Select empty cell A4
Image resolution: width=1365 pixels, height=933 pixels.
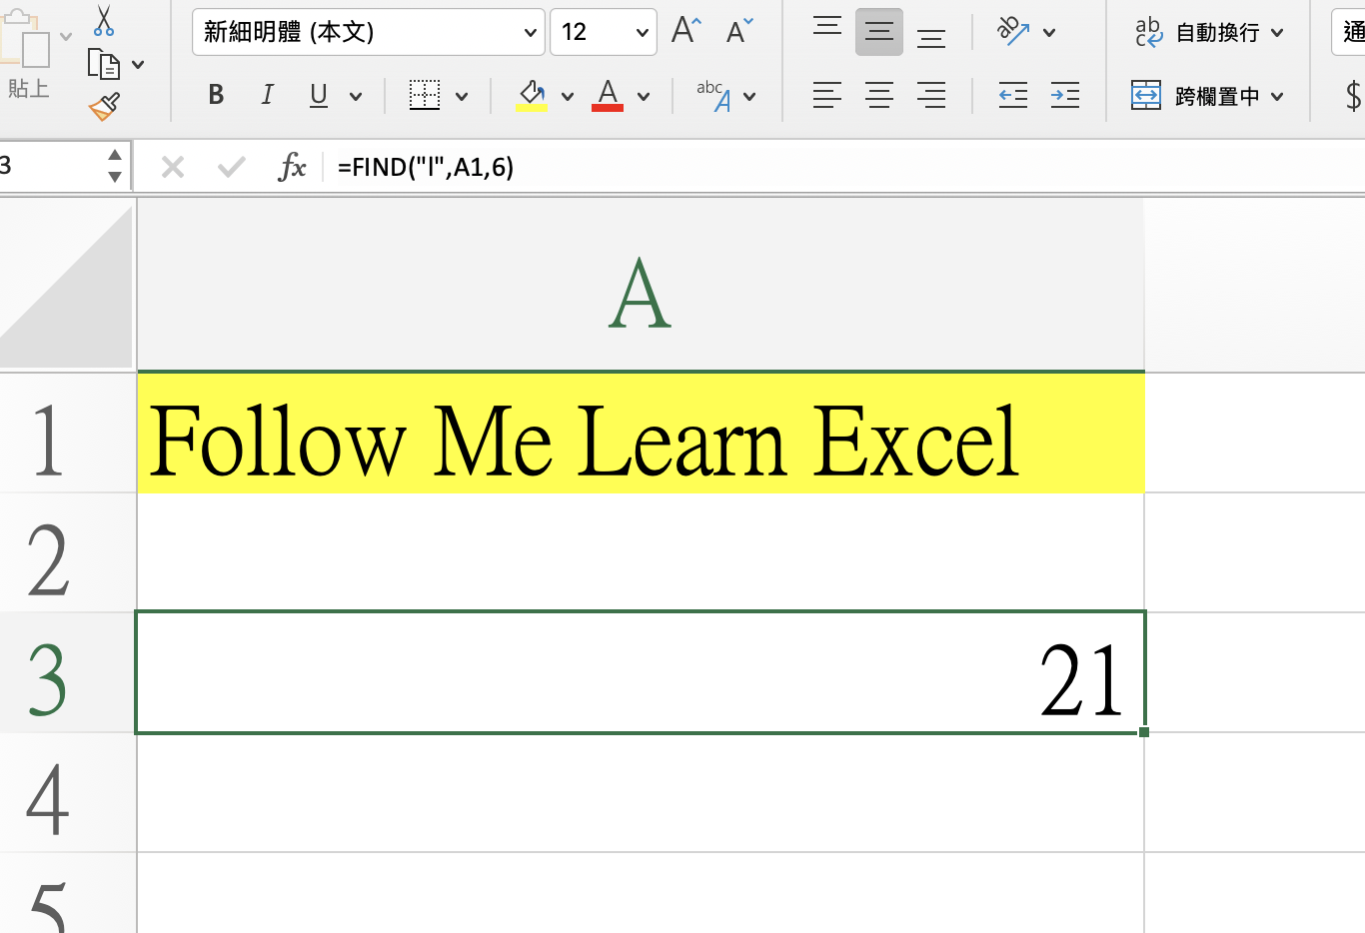[641, 792]
